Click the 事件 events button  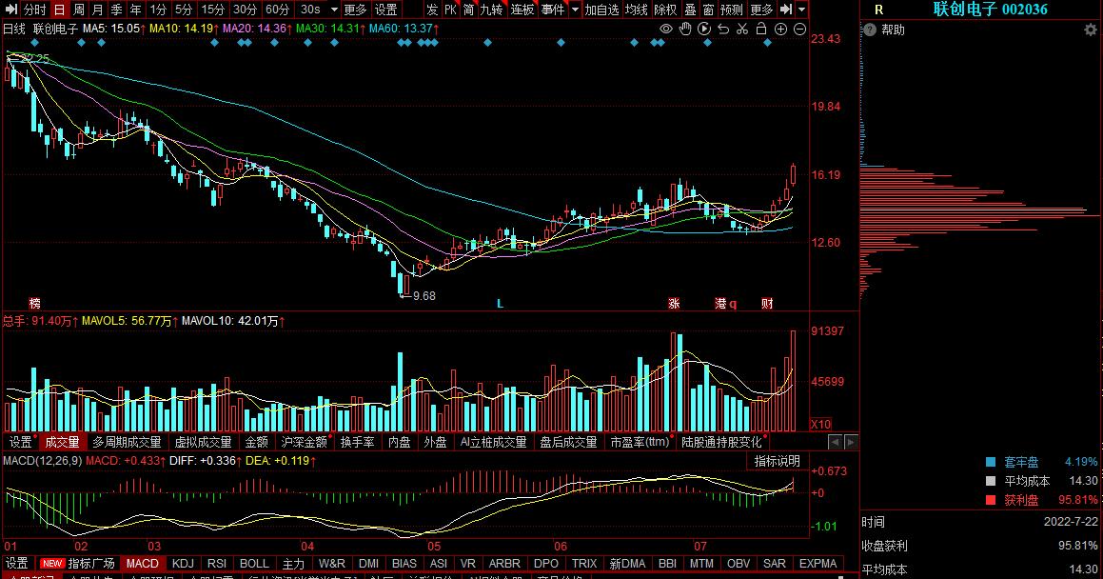point(553,10)
